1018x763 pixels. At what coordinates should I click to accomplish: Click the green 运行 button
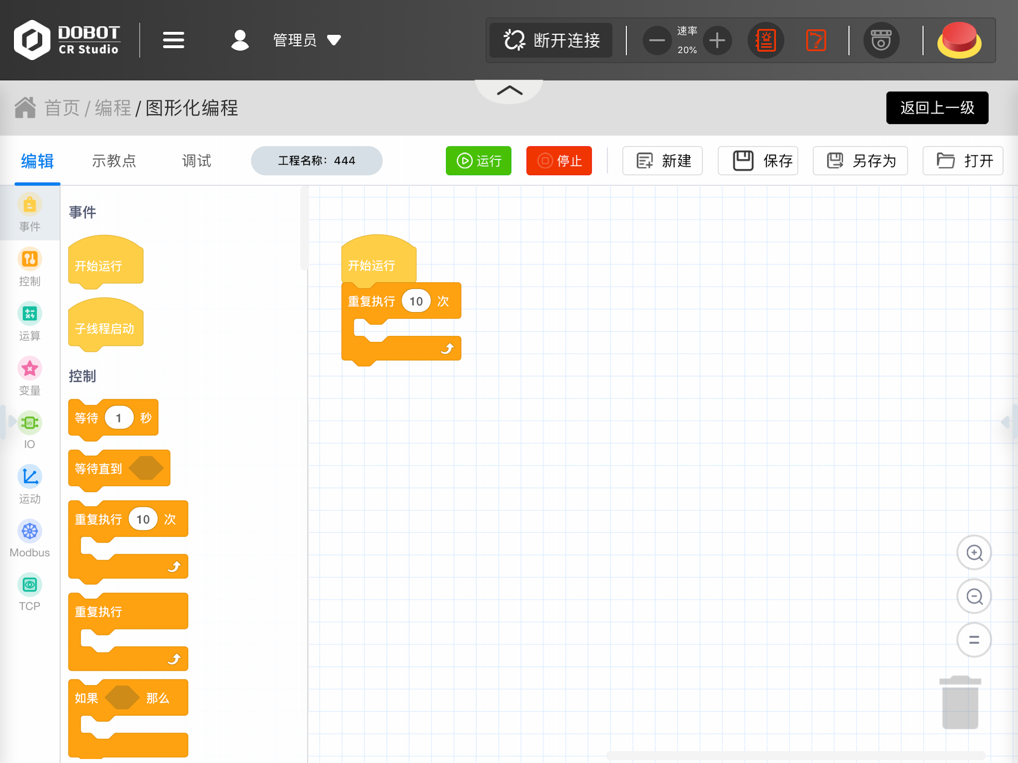pyautogui.click(x=478, y=161)
